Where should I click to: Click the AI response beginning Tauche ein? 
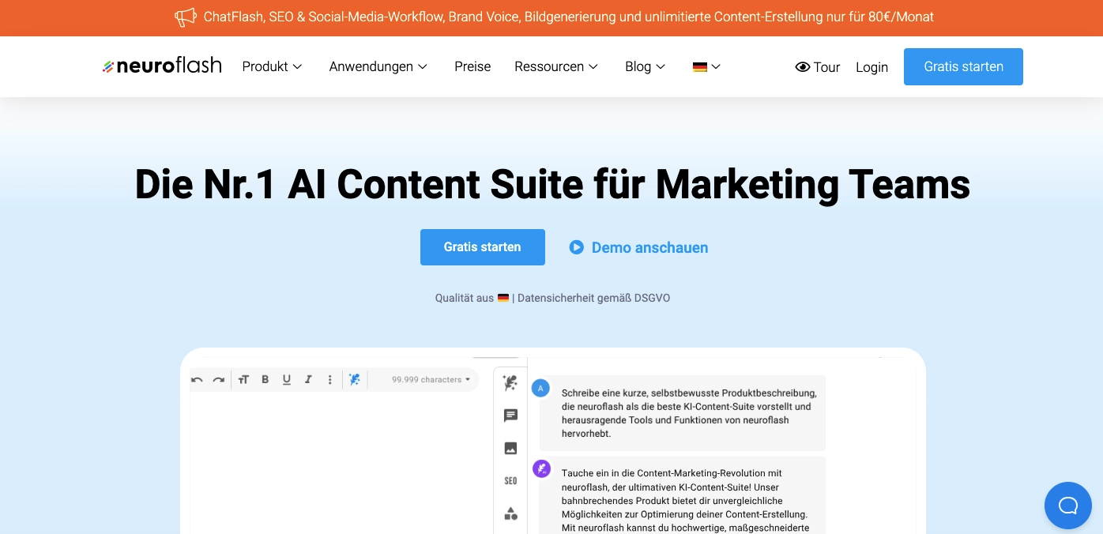(x=683, y=495)
